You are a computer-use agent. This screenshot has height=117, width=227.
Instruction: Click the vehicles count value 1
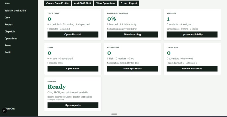pos(168,19)
